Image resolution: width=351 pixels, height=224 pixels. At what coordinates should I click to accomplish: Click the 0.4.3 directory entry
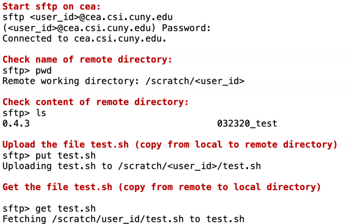click(x=16, y=124)
